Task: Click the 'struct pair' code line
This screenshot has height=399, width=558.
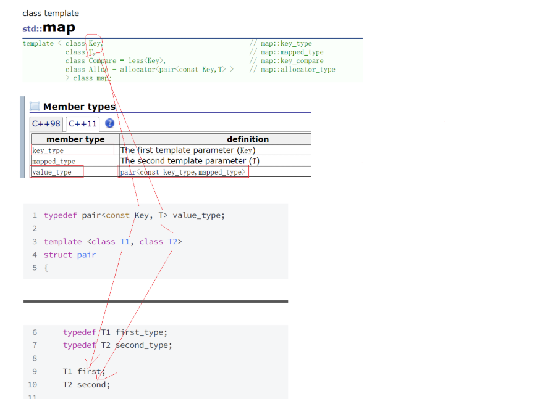Action: tap(70, 255)
